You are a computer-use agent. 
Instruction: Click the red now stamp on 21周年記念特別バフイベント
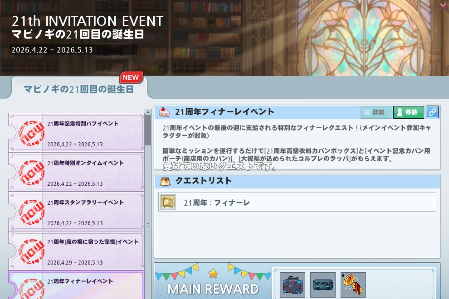31,133
